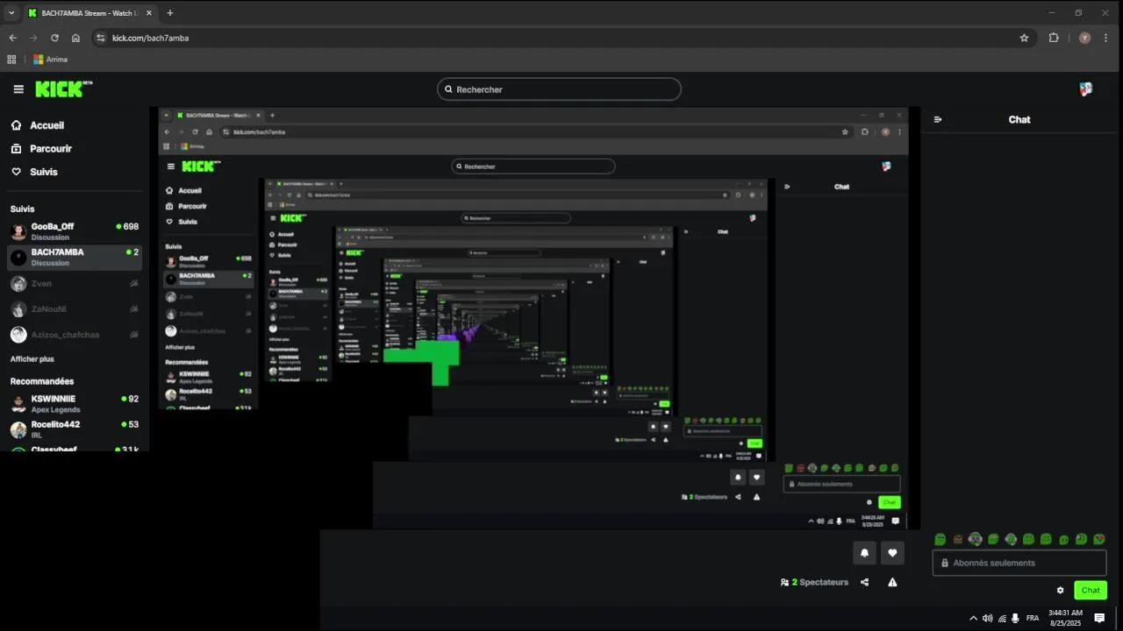Click the Rechercher search field
1123x631 pixels.
559,89
